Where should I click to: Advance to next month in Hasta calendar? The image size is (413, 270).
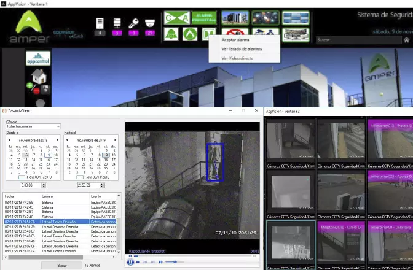click(x=115, y=140)
